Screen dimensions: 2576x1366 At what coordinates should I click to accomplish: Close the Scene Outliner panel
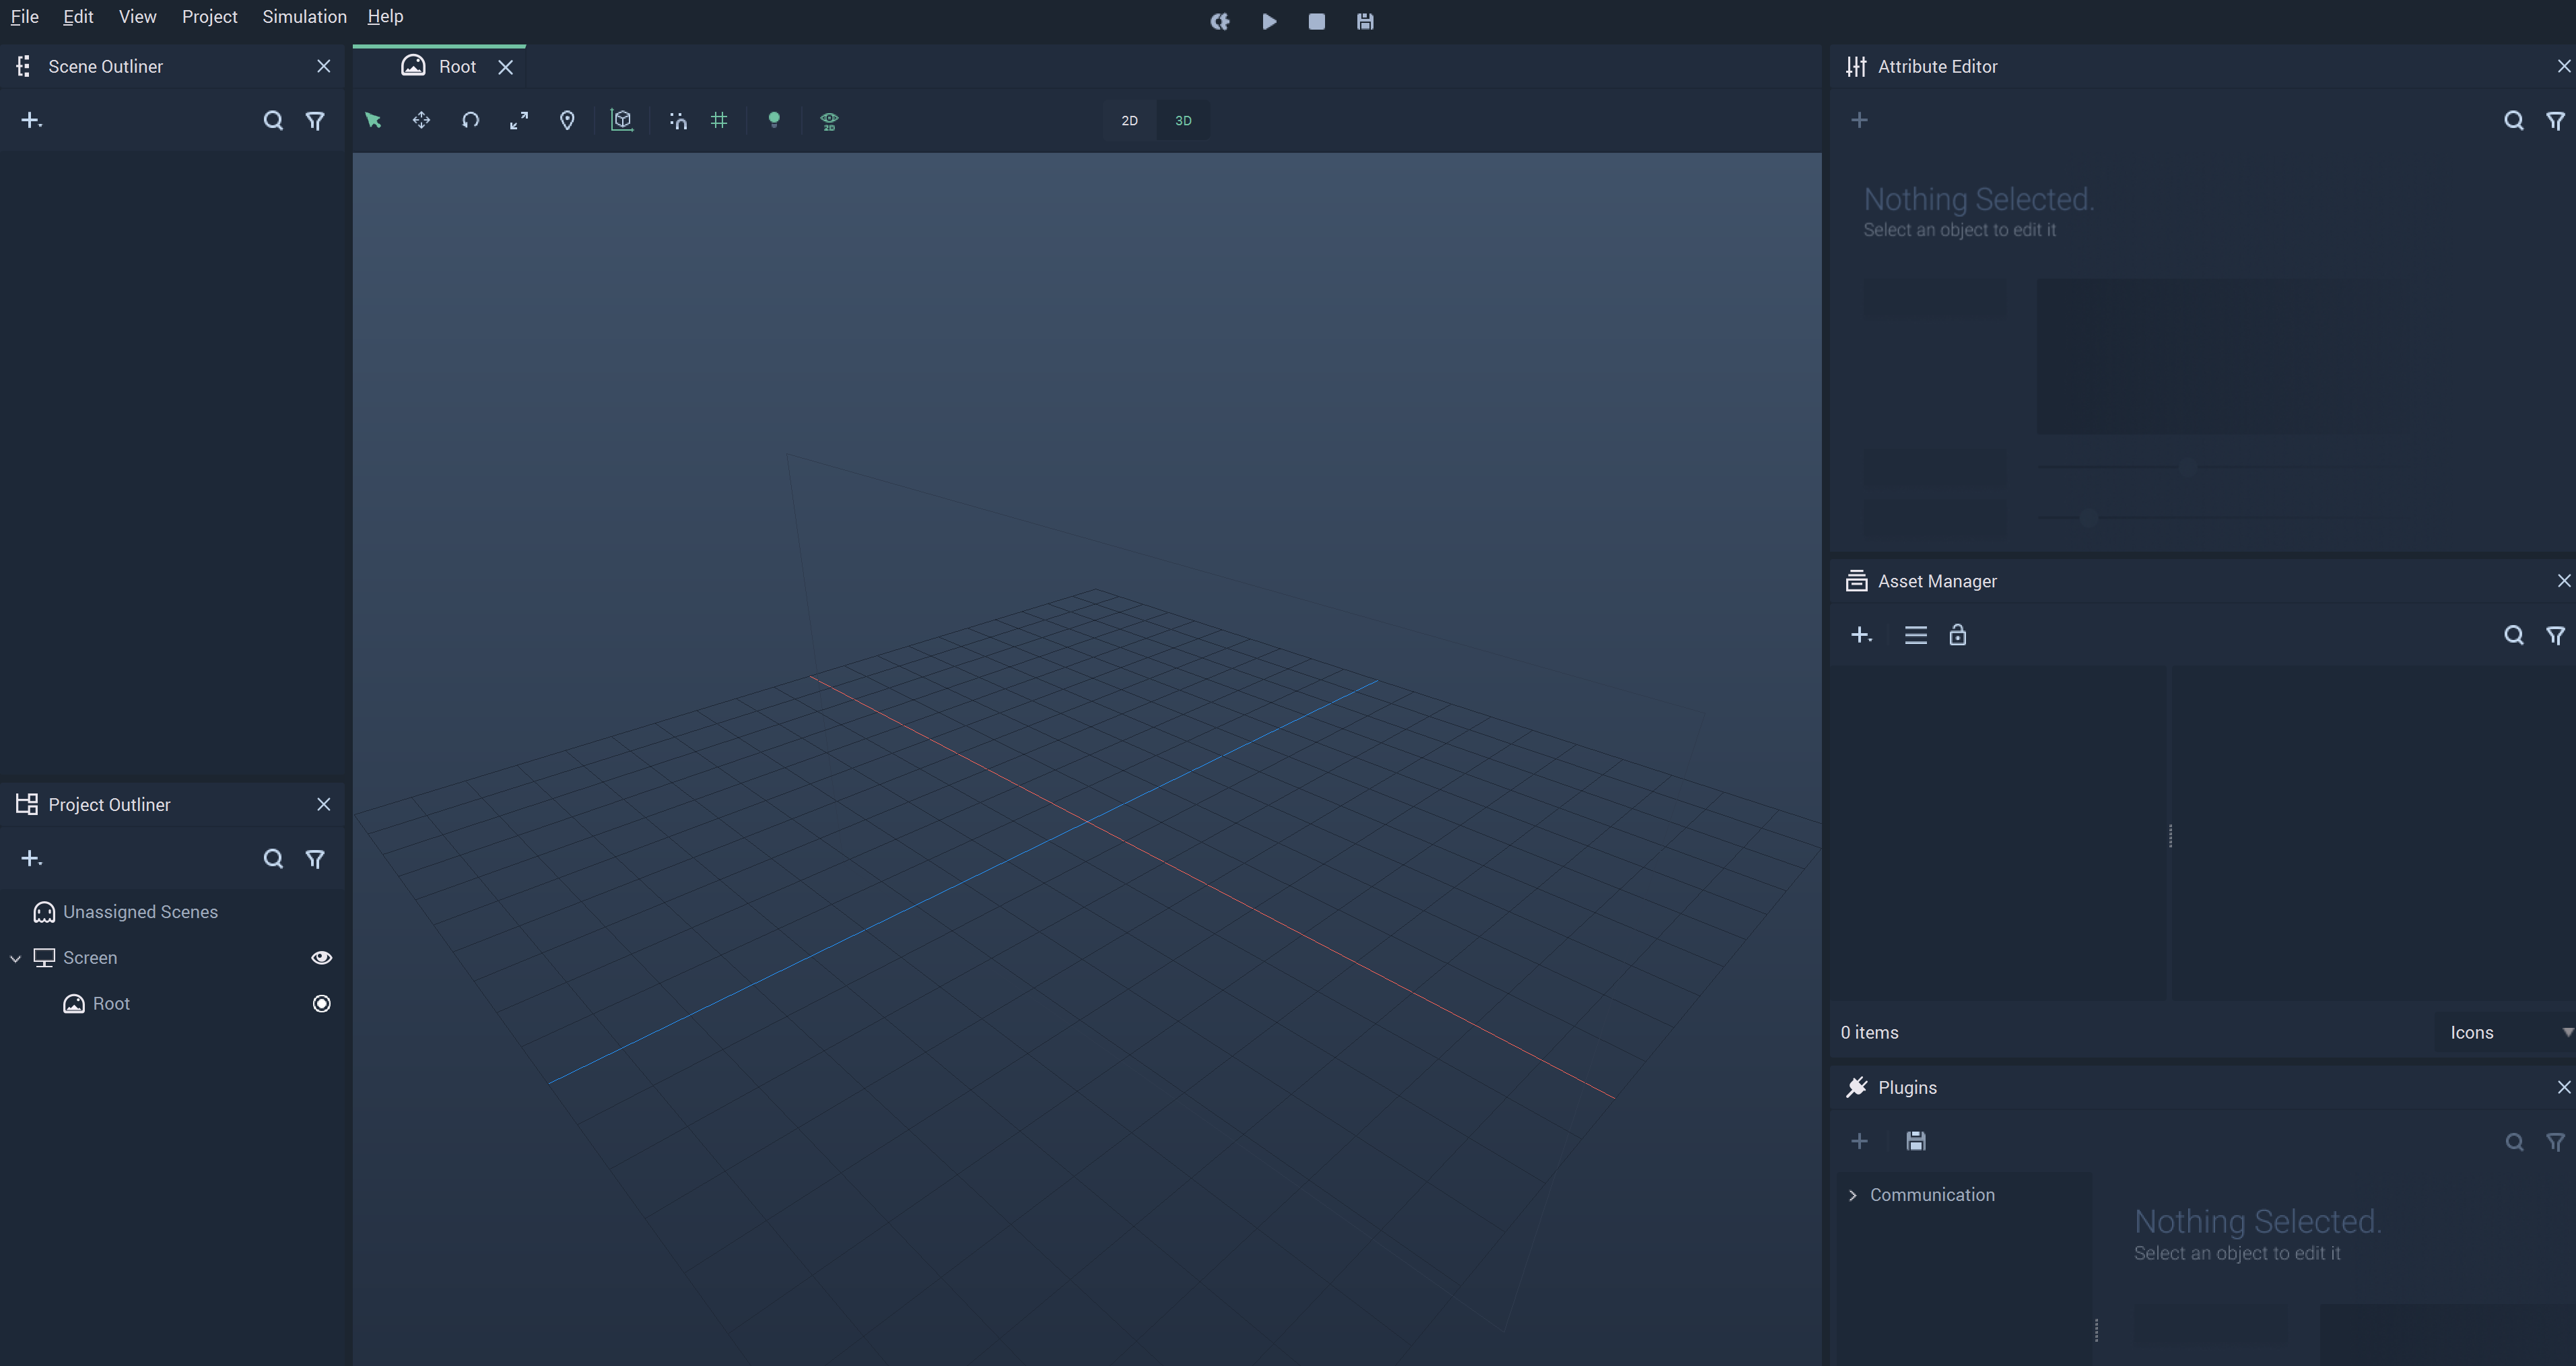coord(323,66)
